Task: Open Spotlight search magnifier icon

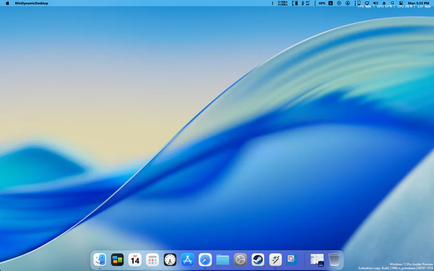Action: click(393, 3)
